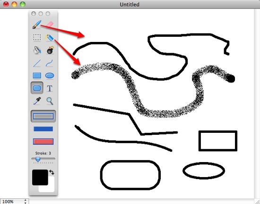Select the Ellipse shape tool

tap(50, 76)
